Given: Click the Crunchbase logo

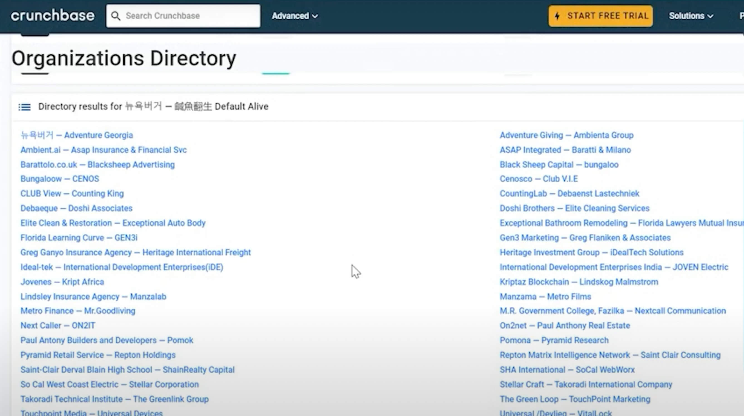Looking at the screenshot, I should [53, 16].
